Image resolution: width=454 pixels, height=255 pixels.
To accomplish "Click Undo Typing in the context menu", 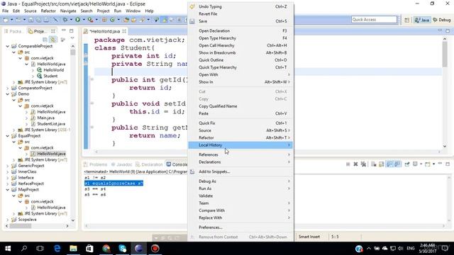I will (x=240, y=6).
